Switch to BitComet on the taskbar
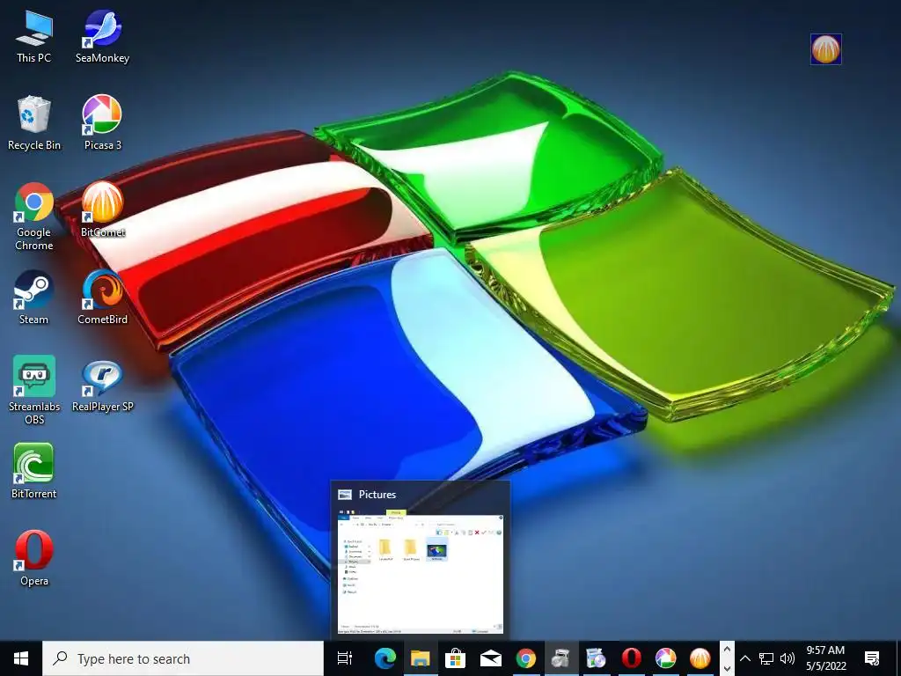 tap(700, 658)
